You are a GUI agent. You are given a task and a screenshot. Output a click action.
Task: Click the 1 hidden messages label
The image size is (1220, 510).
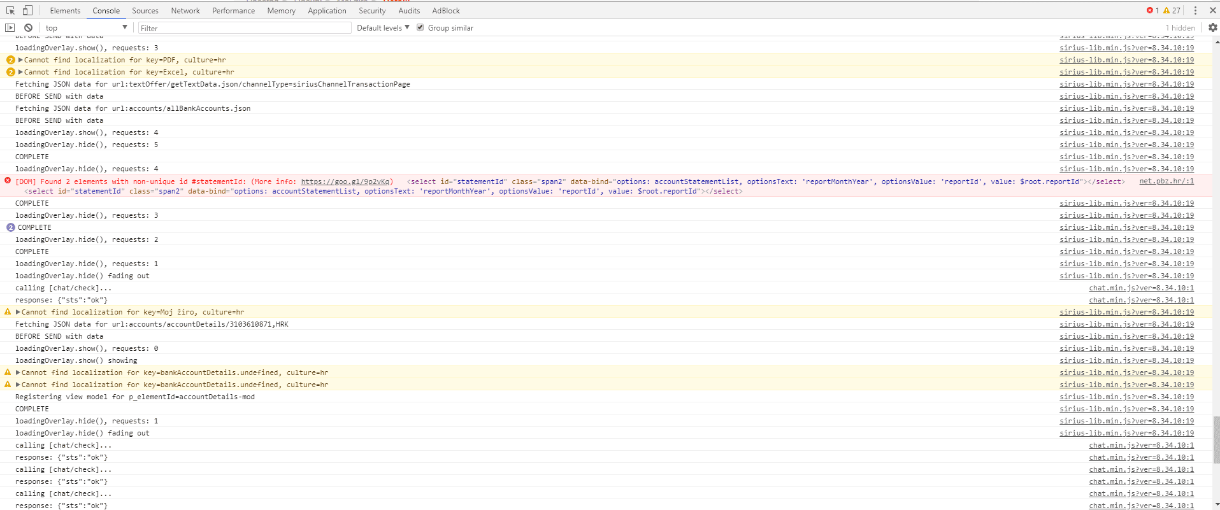(x=1180, y=28)
